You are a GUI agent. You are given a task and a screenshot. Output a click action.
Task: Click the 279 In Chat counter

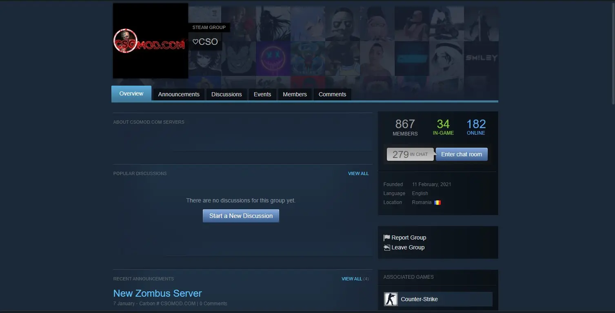(x=410, y=154)
